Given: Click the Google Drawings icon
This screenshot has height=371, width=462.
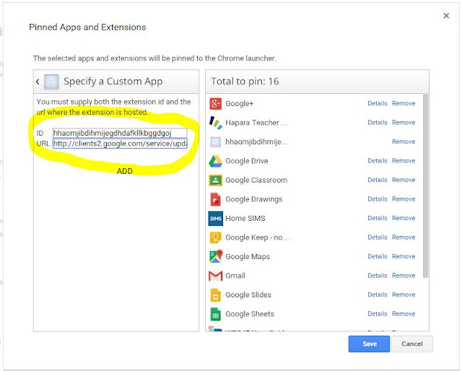Looking at the screenshot, I should click(215, 199).
